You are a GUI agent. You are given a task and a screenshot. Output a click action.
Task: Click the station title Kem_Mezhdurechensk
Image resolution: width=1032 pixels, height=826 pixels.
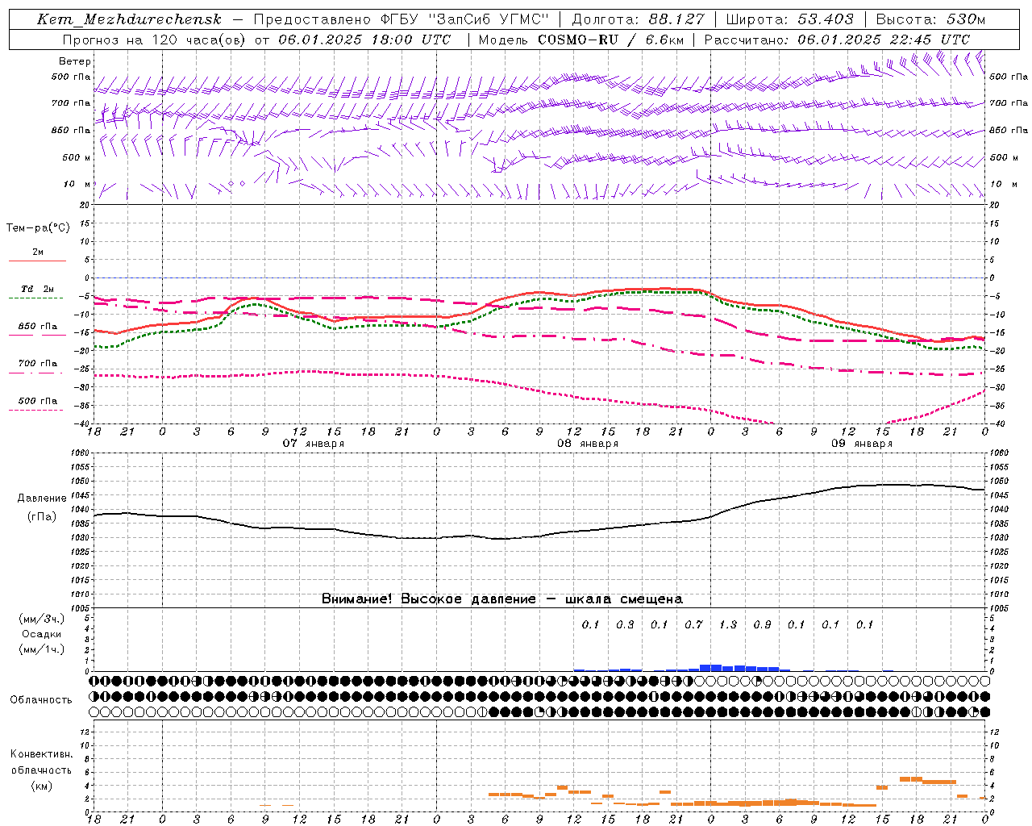tap(129, 19)
